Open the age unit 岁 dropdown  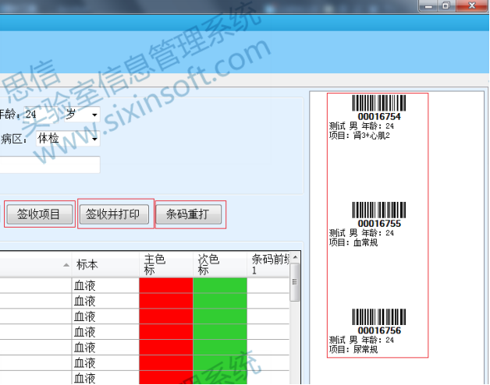pyautogui.click(x=94, y=115)
